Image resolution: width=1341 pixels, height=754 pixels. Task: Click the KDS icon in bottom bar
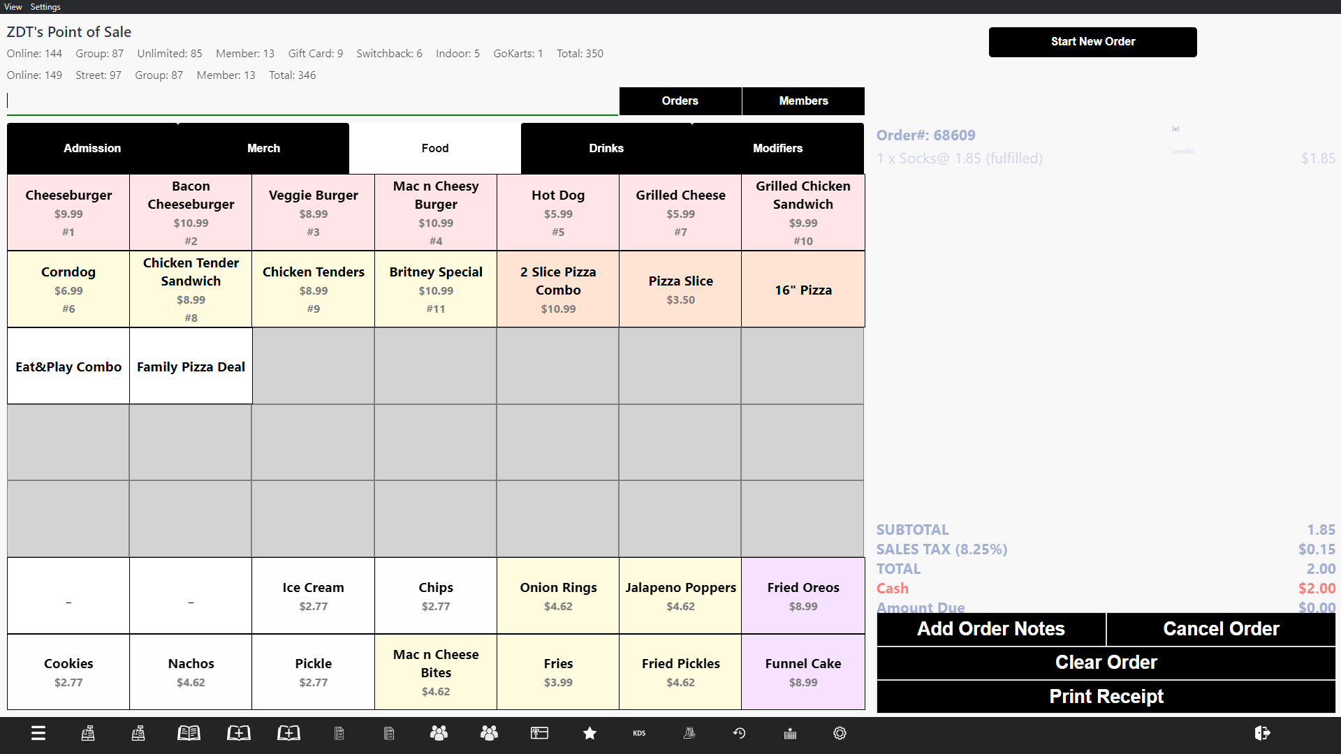[639, 733]
